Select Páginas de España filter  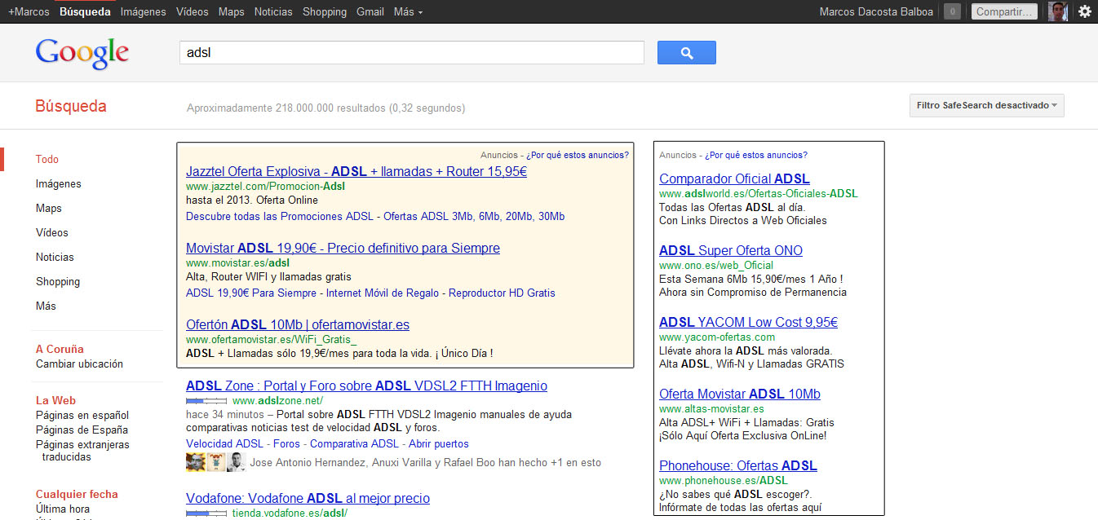[82, 430]
